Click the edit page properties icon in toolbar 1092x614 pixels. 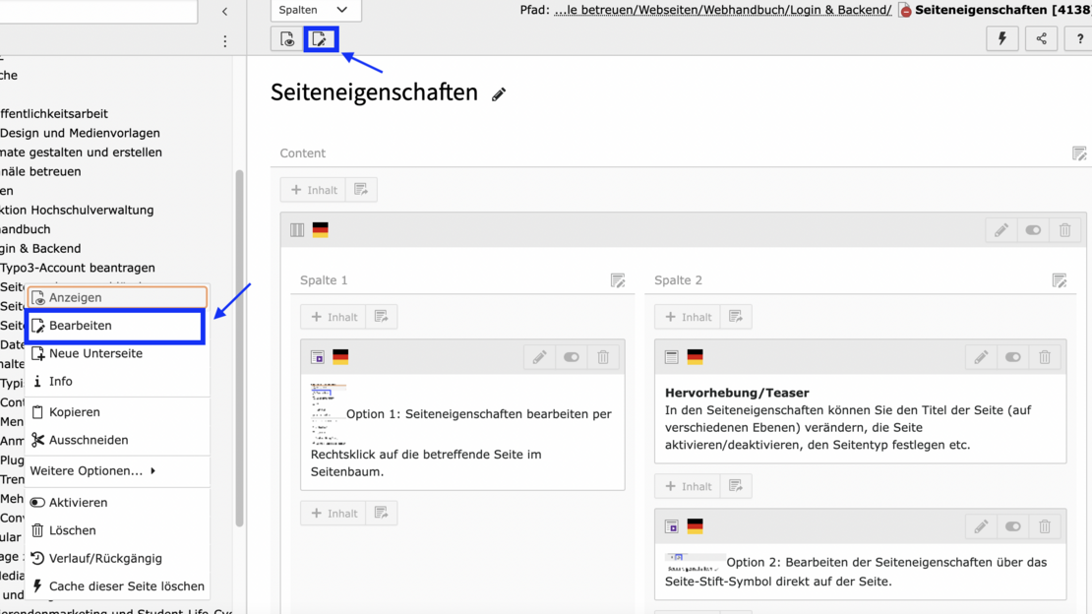[x=320, y=39]
